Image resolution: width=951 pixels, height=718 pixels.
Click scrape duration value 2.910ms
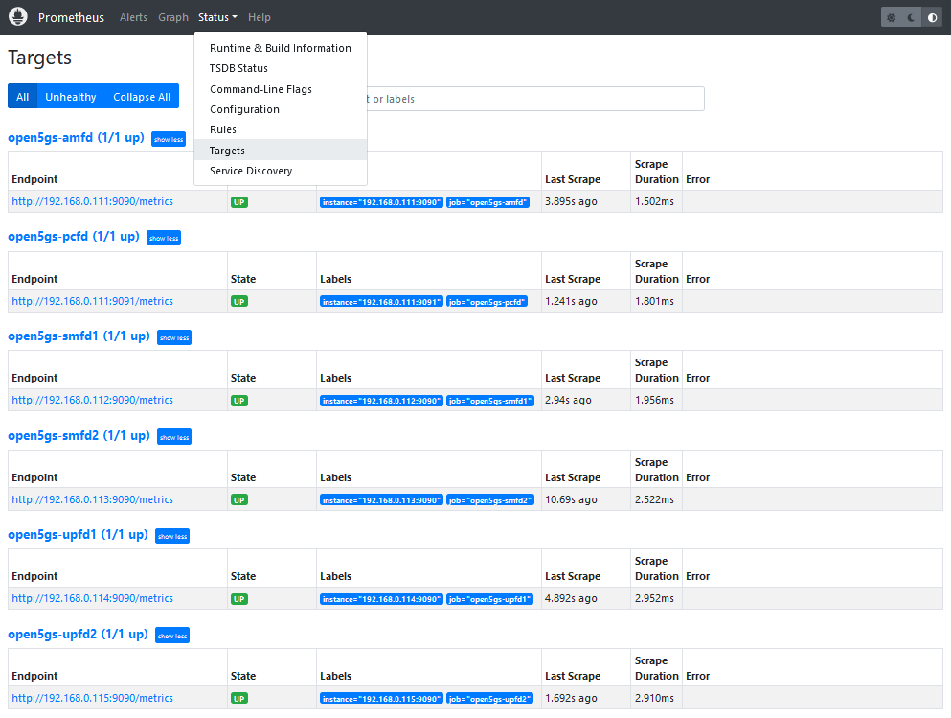coord(654,698)
